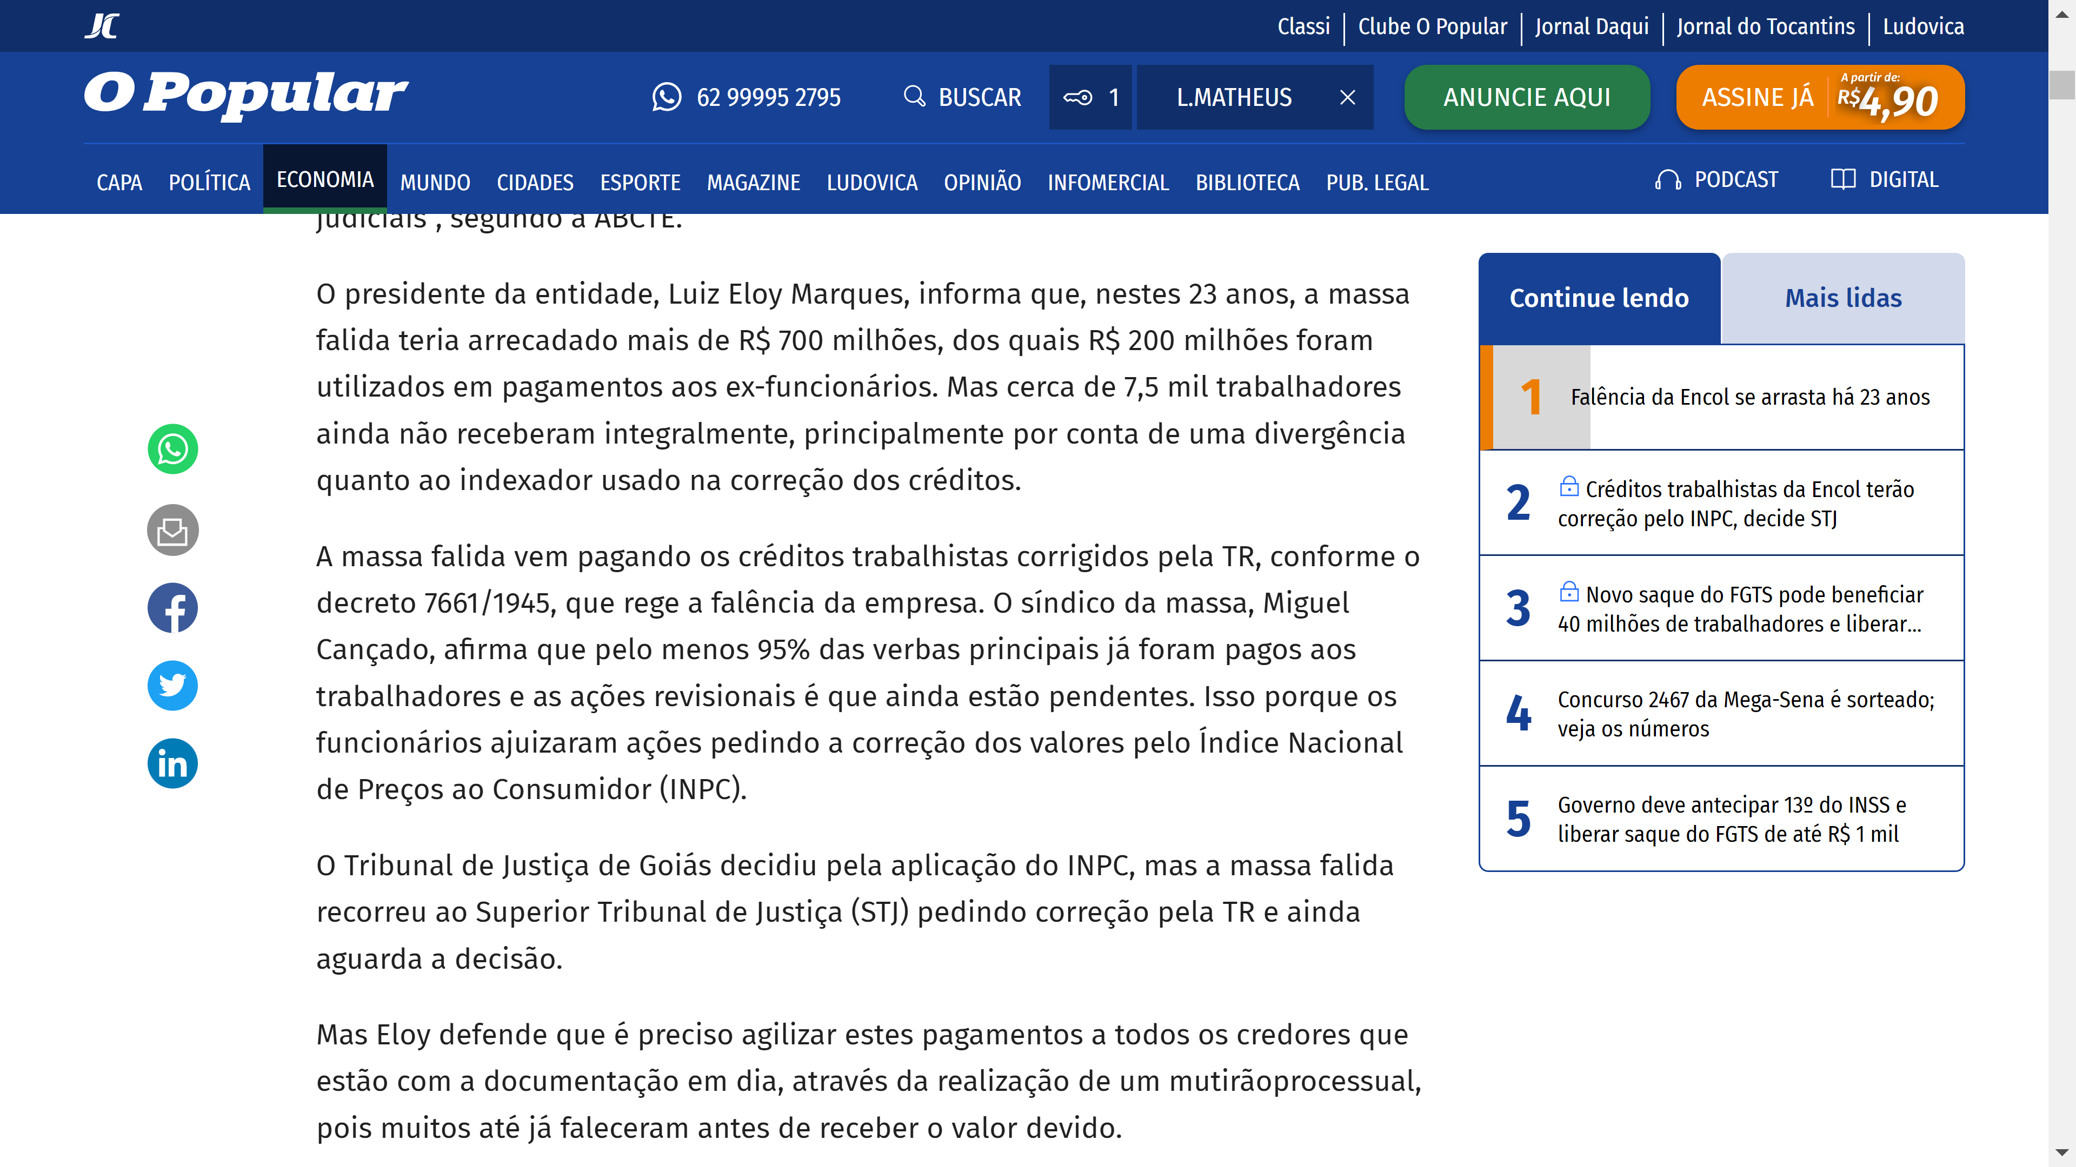Share article on Twitter
Screen dimensions: 2076x1167
click(172, 686)
